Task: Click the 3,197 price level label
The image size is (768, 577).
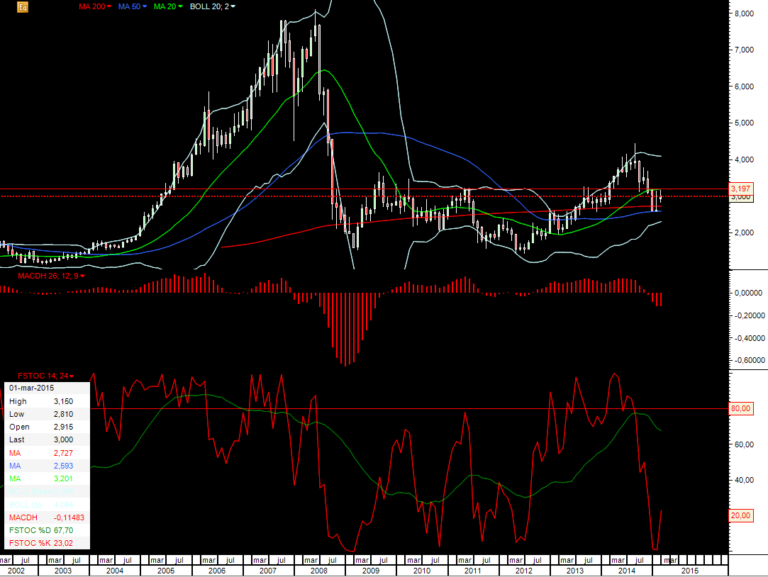Action: [740, 189]
